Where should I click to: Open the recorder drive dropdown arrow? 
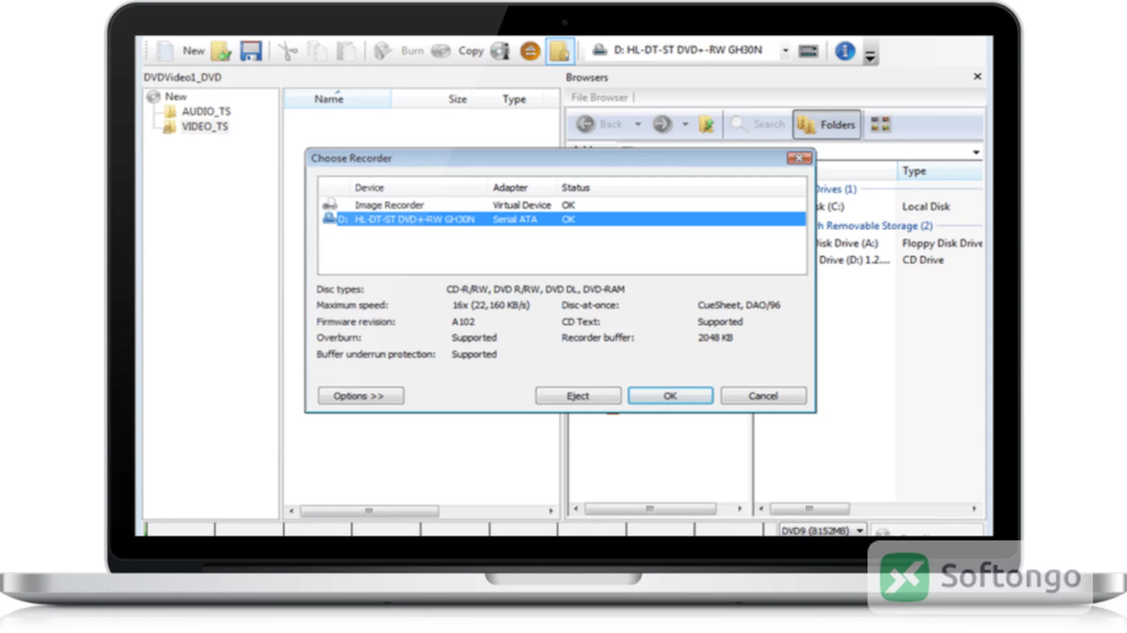point(785,51)
